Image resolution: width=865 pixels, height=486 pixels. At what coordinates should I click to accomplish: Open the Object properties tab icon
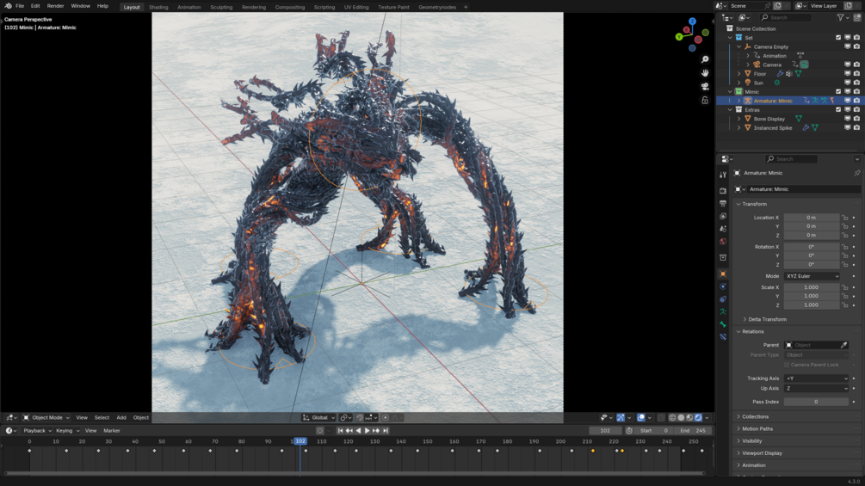[723, 274]
